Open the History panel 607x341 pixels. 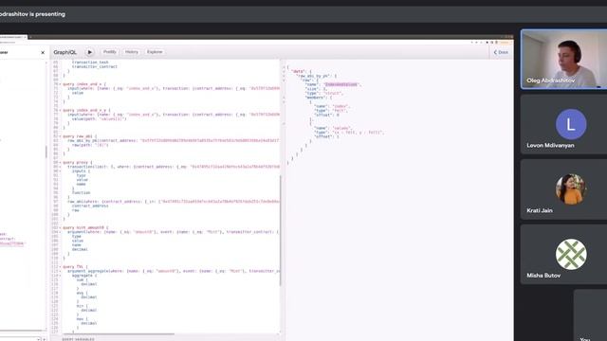pos(132,52)
